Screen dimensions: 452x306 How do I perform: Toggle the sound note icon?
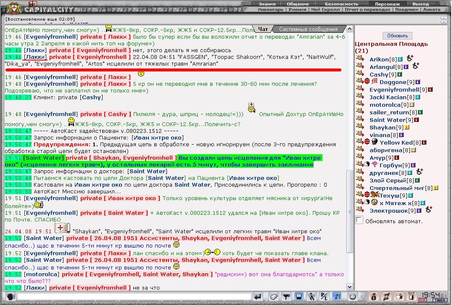[x=336, y=296]
